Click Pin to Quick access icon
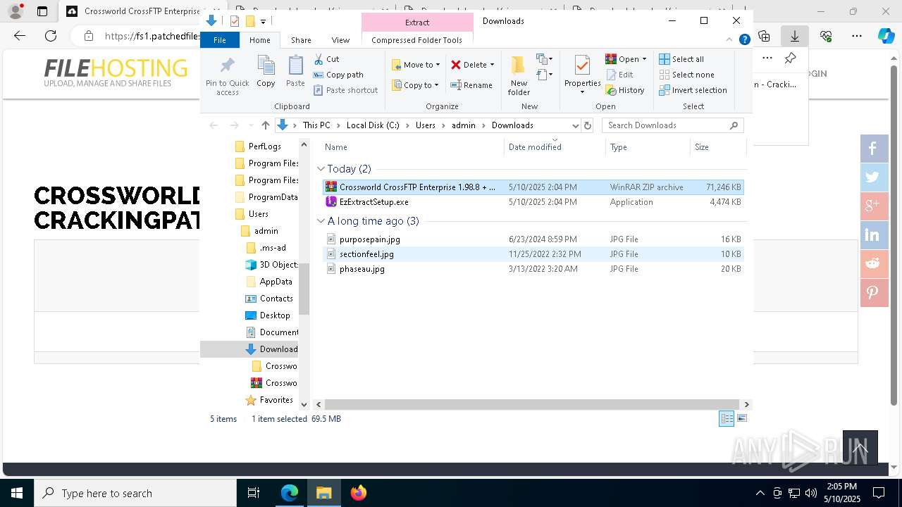This screenshot has height=507, width=902. click(x=227, y=76)
